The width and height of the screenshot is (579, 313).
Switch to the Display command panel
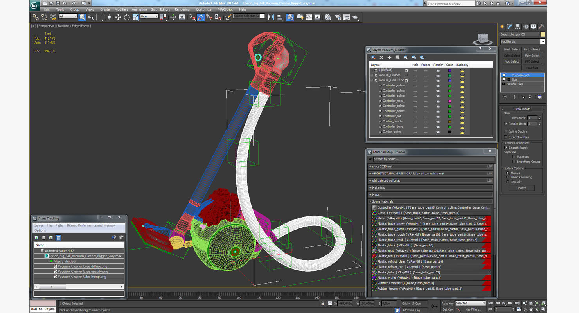(534, 27)
